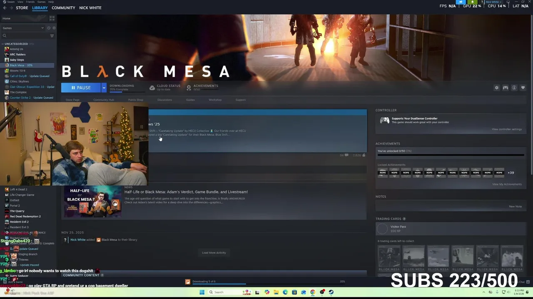The width and height of the screenshot is (533, 299).
Task: Sort library by recent activity clock icon
Action: click(49, 28)
